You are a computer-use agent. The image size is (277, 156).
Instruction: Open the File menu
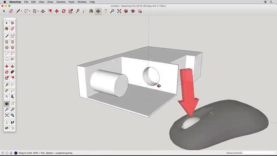[26, 2]
